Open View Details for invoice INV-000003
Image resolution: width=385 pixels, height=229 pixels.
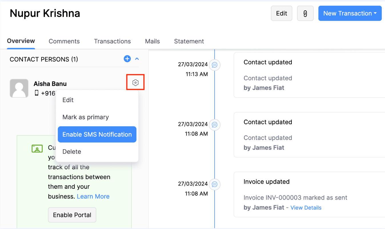pos(306,208)
